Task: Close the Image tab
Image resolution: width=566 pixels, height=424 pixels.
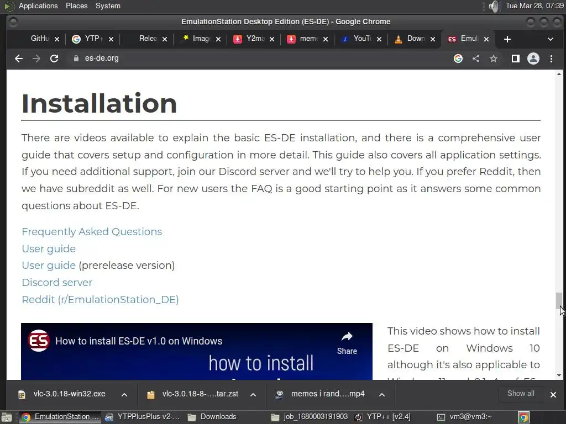Action: tap(218, 39)
